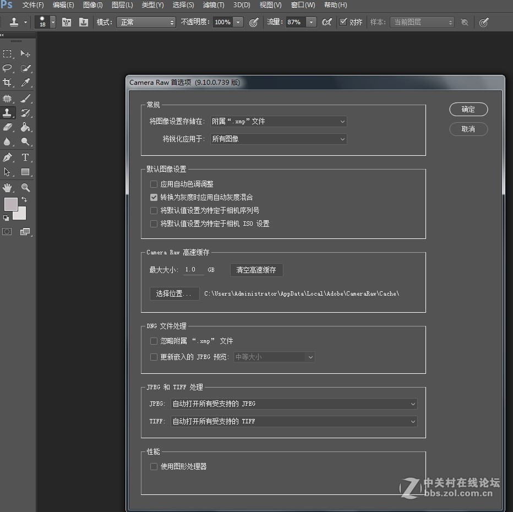Select the Blur tool
This screenshot has height=512, width=513.
coord(7,141)
